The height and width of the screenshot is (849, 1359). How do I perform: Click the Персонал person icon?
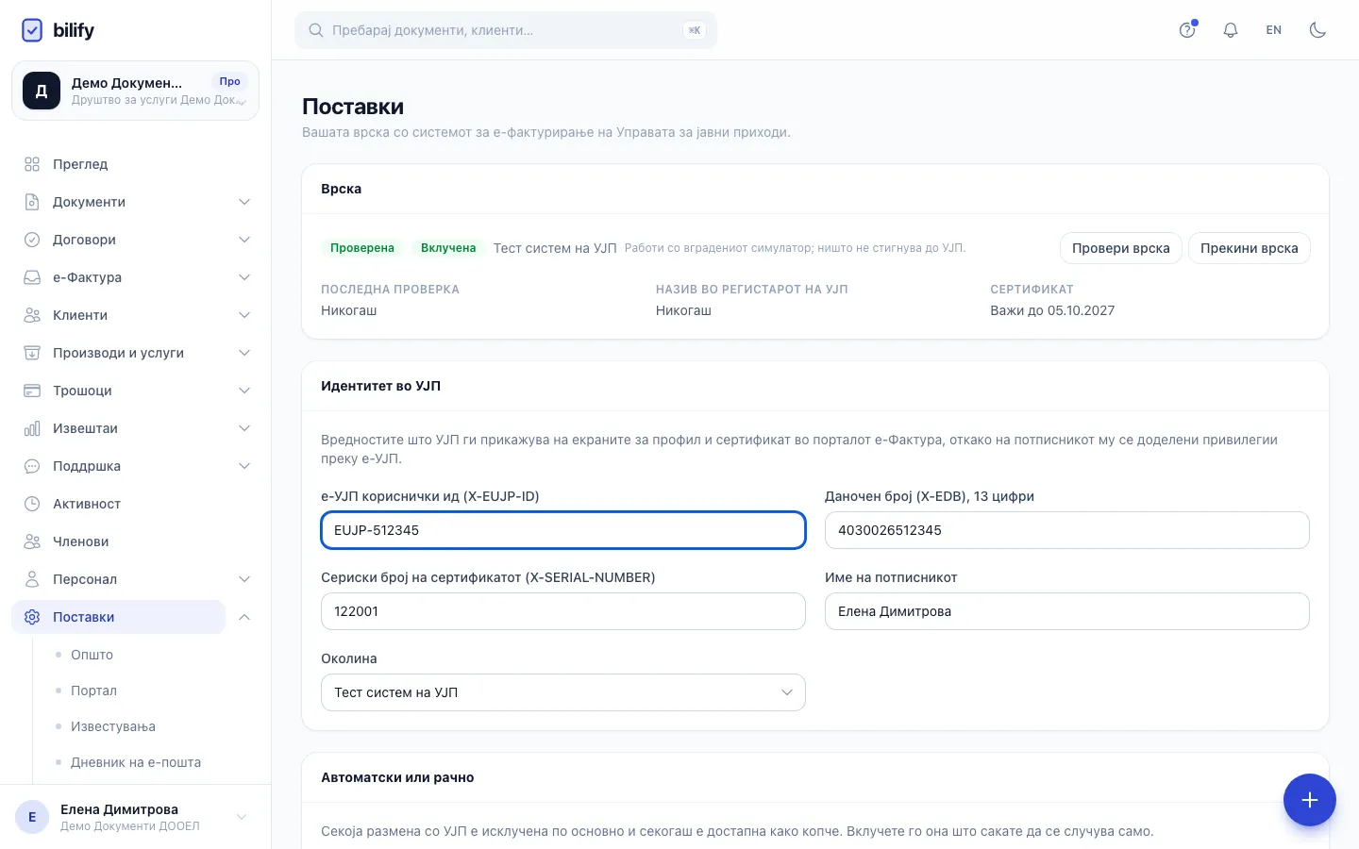pos(32,579)
